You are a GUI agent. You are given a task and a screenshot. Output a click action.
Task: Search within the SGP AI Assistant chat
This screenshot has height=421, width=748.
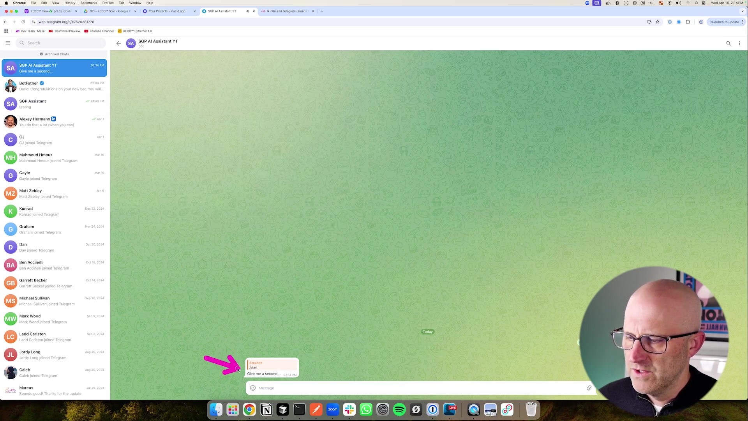728,43
